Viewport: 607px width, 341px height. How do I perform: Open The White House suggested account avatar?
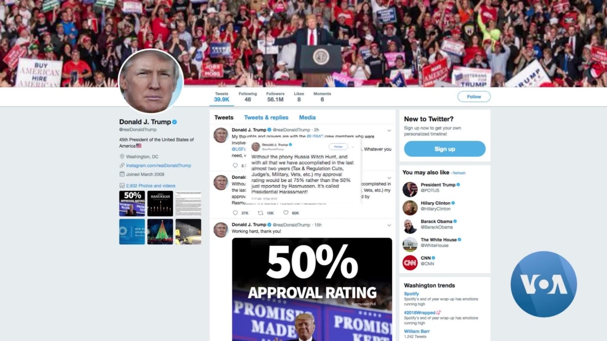click(x=410, y=245)
